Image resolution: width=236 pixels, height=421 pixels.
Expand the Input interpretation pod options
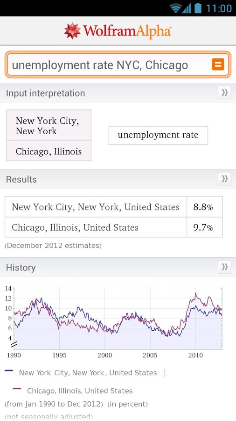[224, 93]
